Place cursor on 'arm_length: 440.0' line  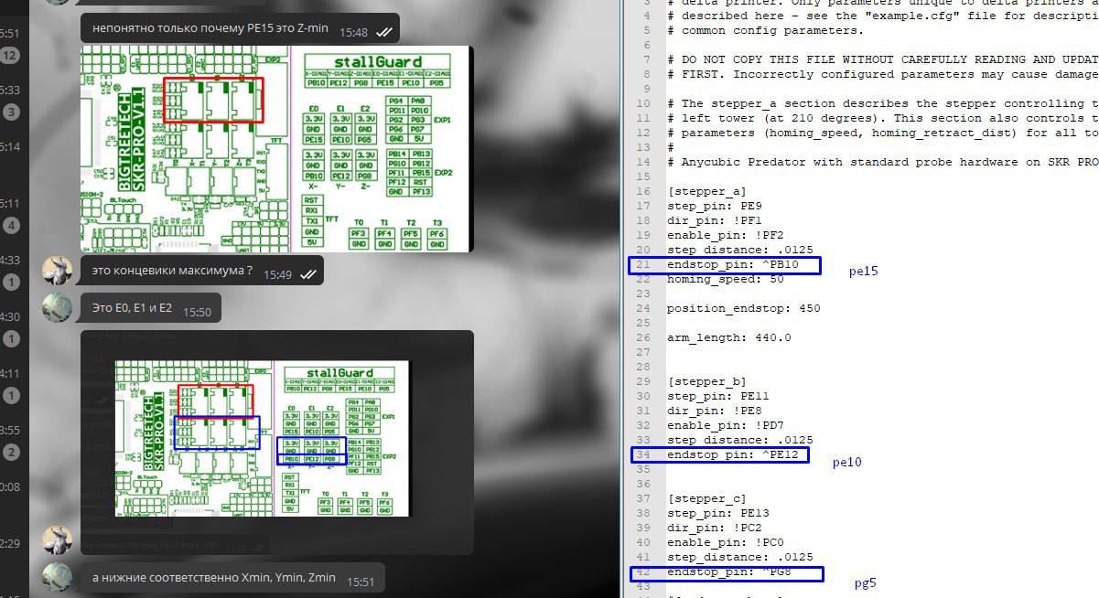[x=728, y=337]
